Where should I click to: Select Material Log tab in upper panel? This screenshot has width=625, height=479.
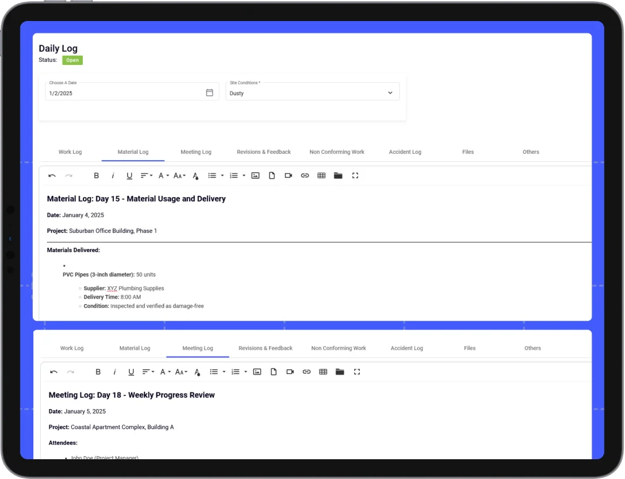coord(133,152)
